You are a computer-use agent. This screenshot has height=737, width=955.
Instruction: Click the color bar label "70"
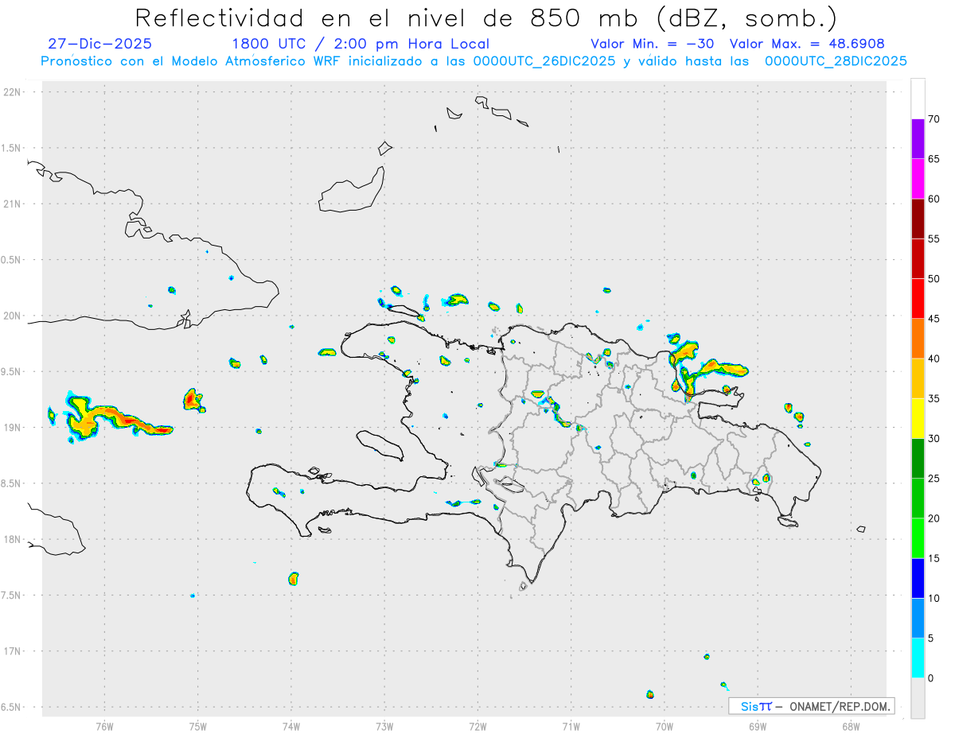pos(934,119)
